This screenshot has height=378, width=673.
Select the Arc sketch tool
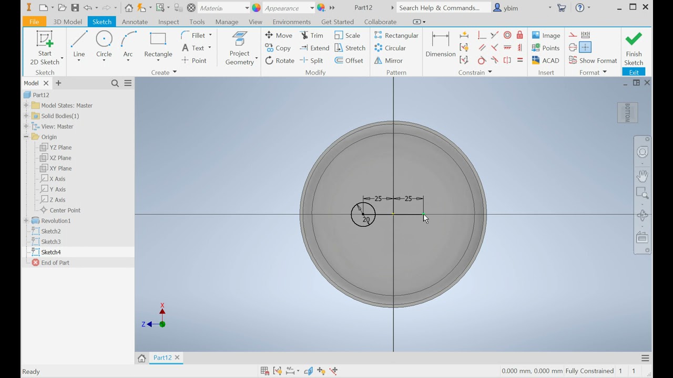(x=128, y=44)
